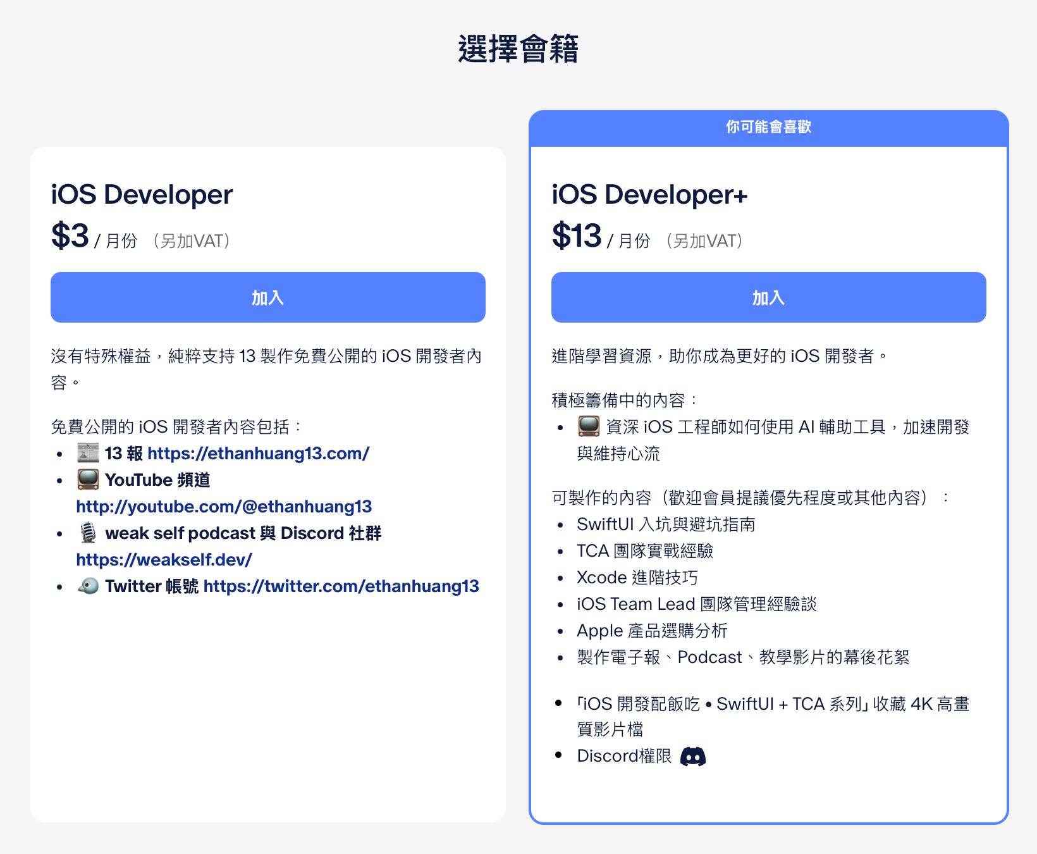Click the $3 price text
The height and width of the screenshot is (854, 1037).
point(70,236)
